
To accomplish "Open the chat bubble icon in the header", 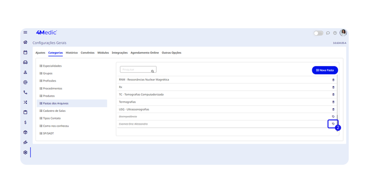I will click(x=328, y=33).
